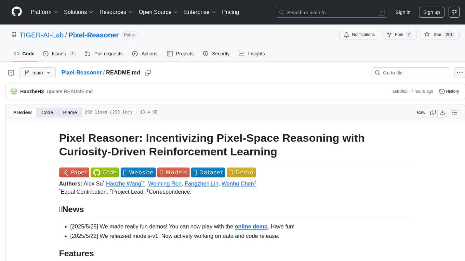
Task: Expand the Solutions menu
Action: click(79, 12)
